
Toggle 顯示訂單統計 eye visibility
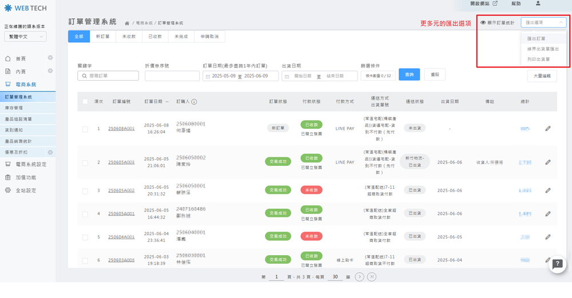[x=483, y=23]
